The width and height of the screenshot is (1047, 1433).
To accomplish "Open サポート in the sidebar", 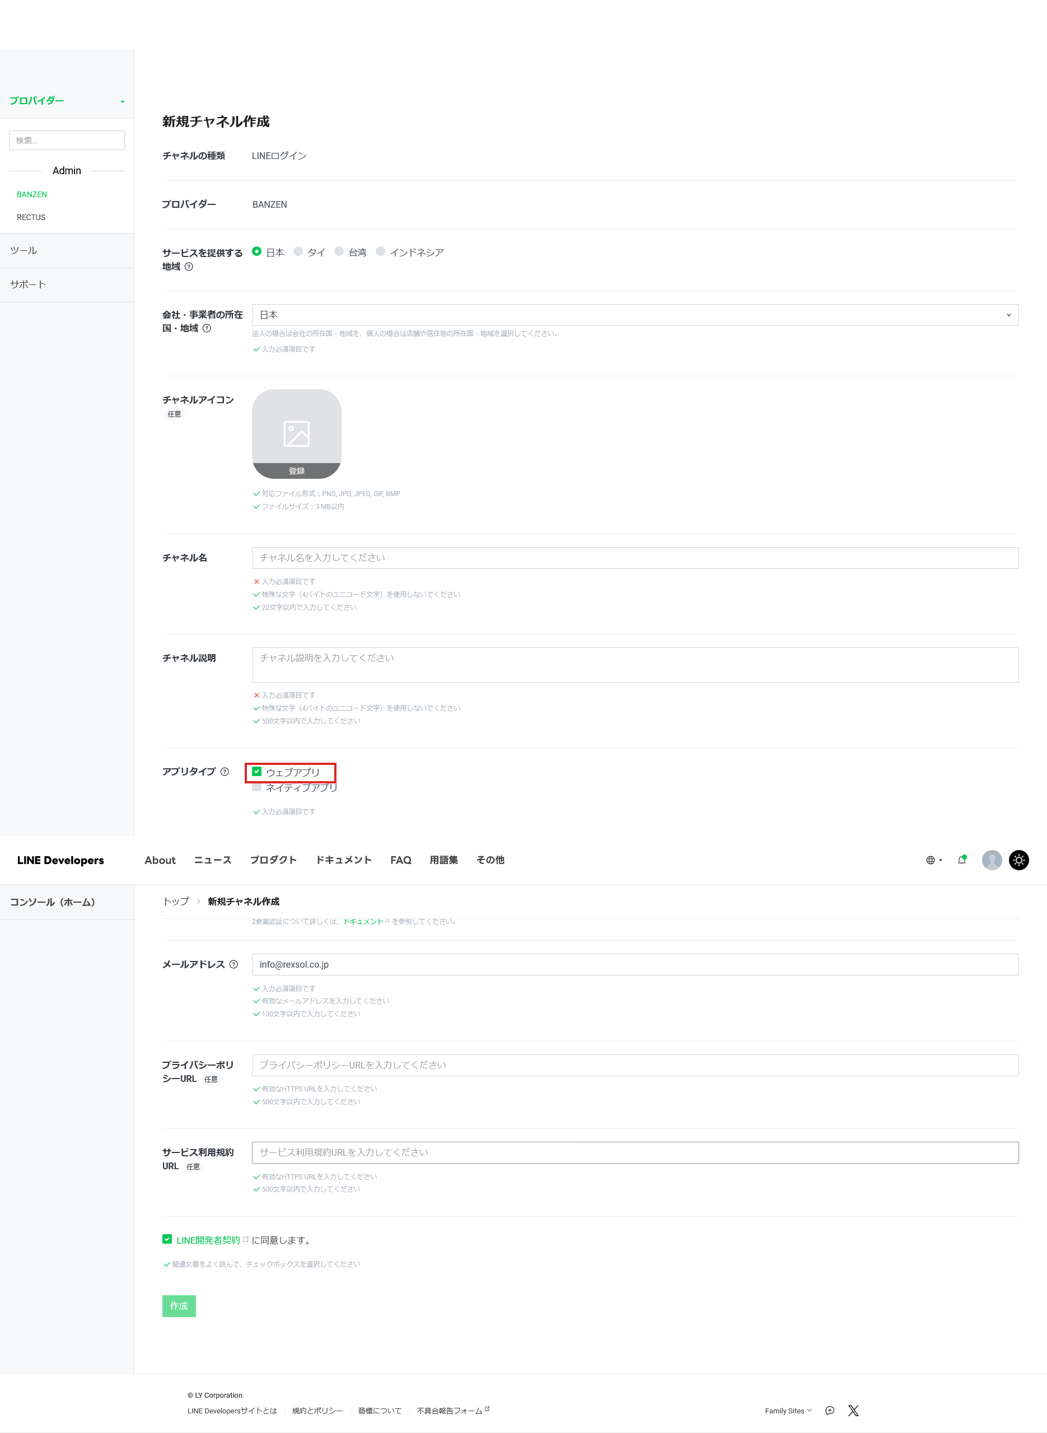I will pyautogui.click(x=67, y=284).
